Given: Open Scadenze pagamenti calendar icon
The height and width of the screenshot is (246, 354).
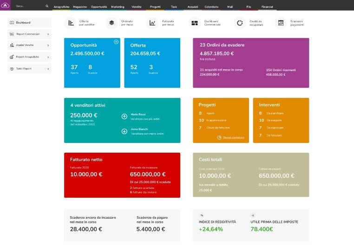Looking at the screenshot, I should click(280, 23).
